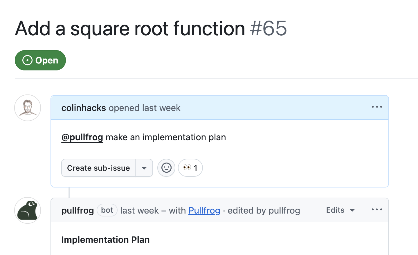Open the three-dot menu on colinhacks' comment

(x=377, y=107)
